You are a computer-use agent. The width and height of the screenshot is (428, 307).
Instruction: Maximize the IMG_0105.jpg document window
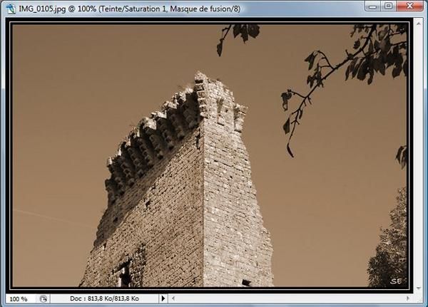point(389,6)
